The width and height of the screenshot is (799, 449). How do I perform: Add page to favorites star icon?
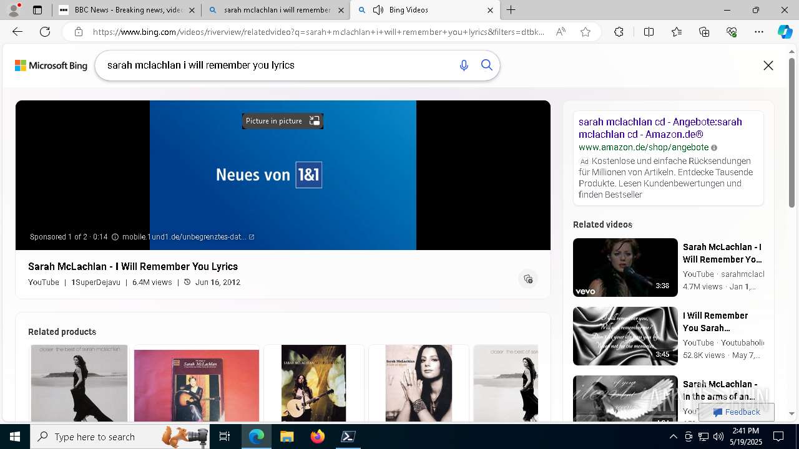point(585,32)
